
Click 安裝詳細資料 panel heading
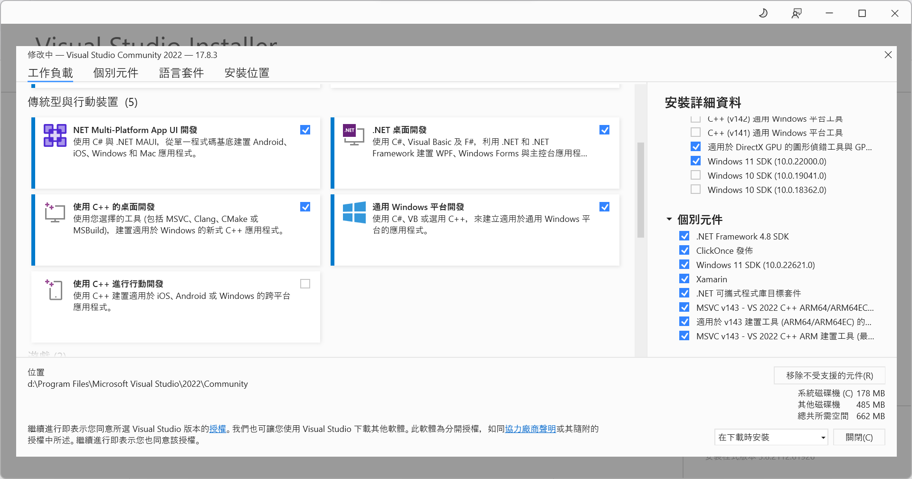703,103
